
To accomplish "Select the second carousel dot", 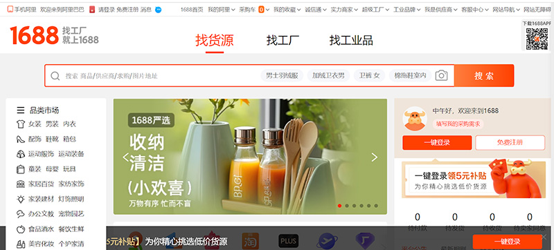I will 347,206.
